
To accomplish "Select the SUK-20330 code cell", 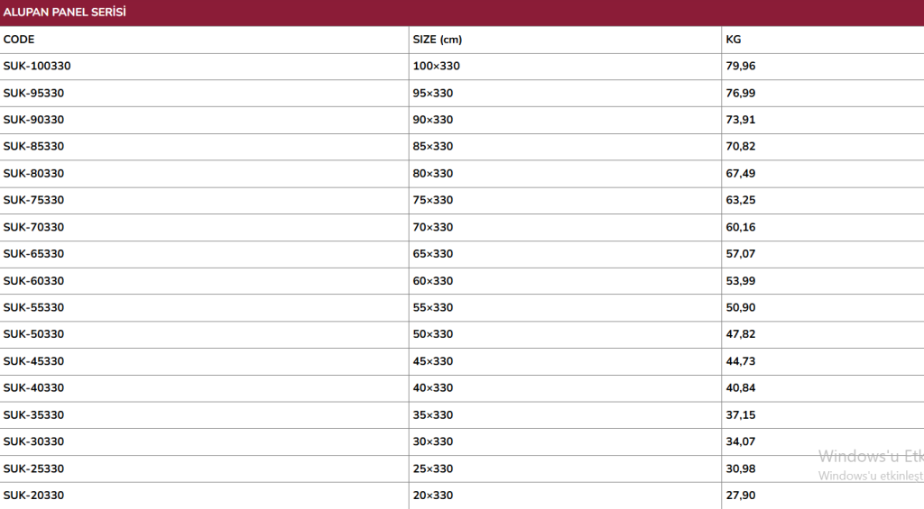I will coord(34,495).
